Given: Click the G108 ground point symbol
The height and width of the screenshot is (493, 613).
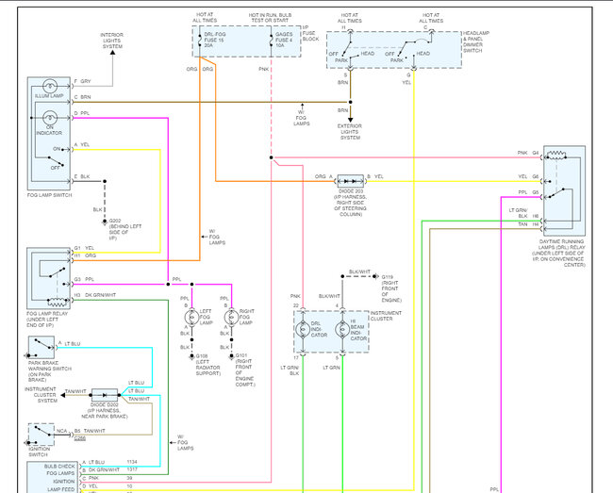Looking at the screenshot, I should pyautogui.click(x=191, y=356).
